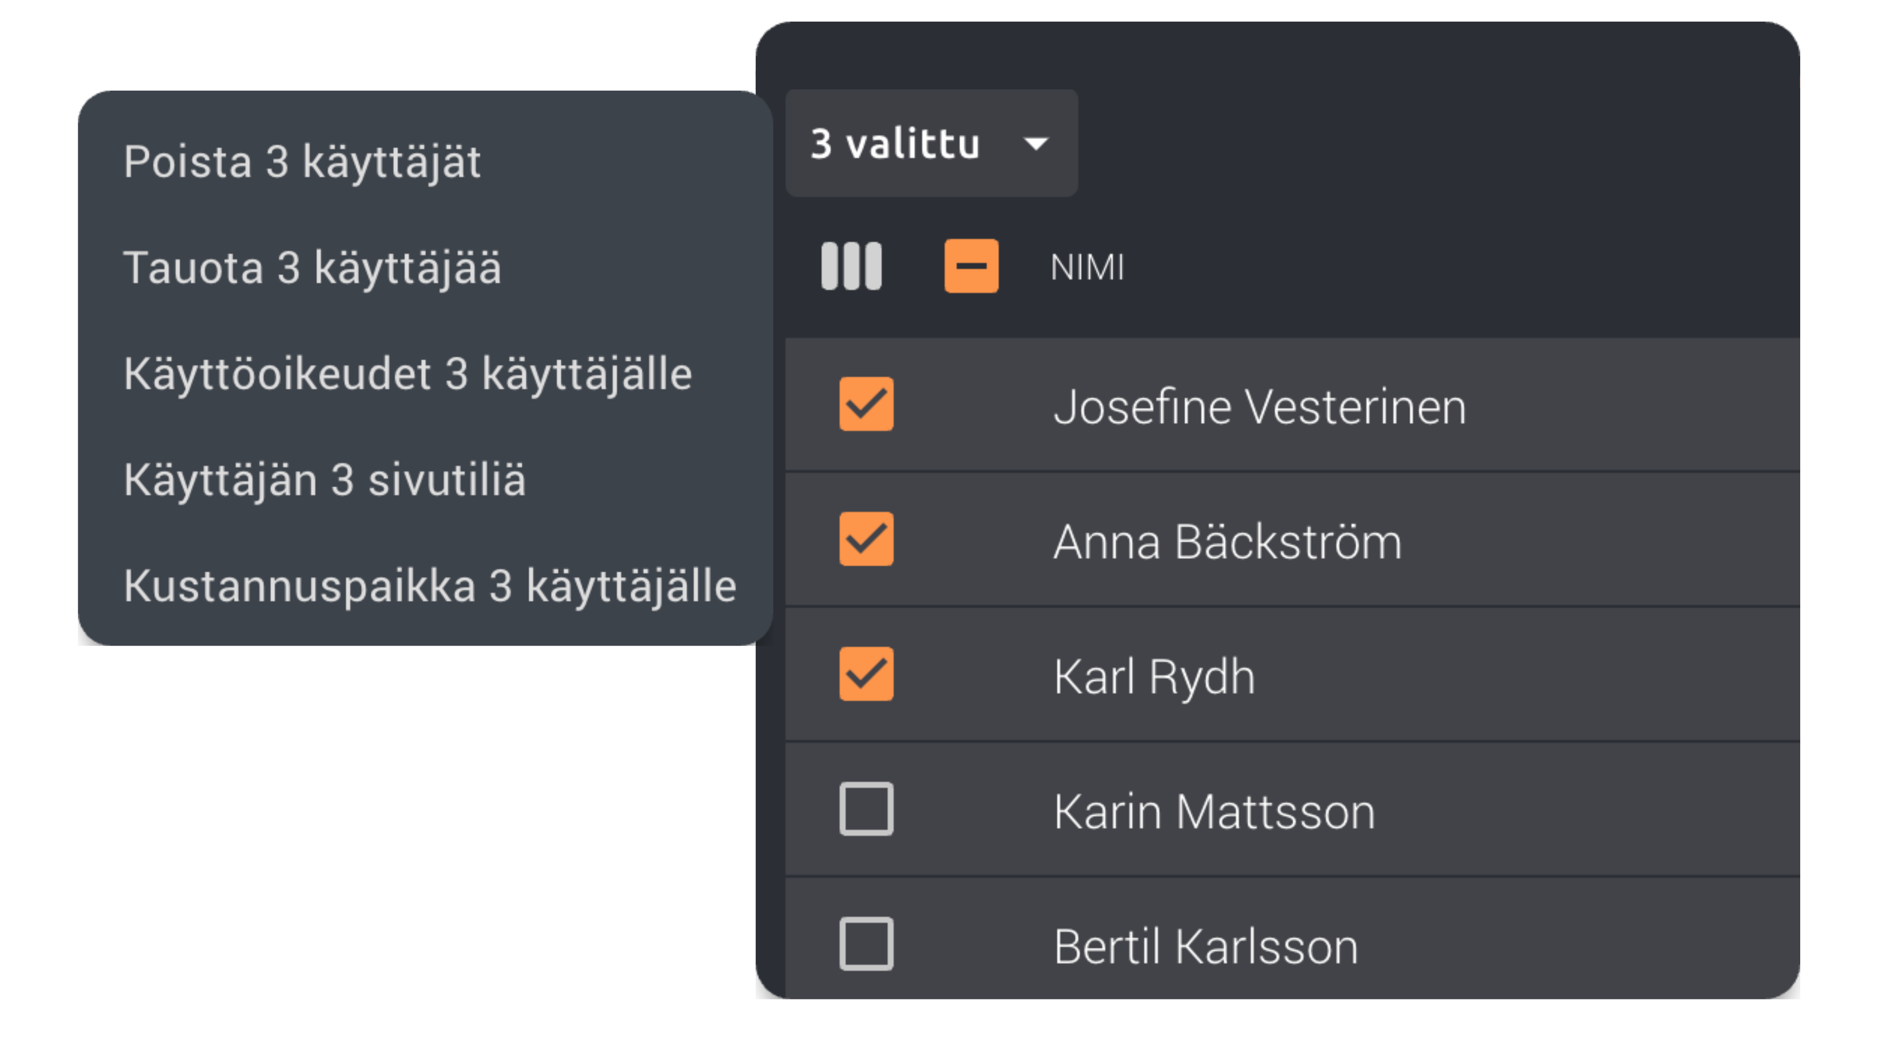The image size is (1878, 1056).
Task: Select "Tauota 3 käyttäjää" from menu
Action: click(312, 267)
